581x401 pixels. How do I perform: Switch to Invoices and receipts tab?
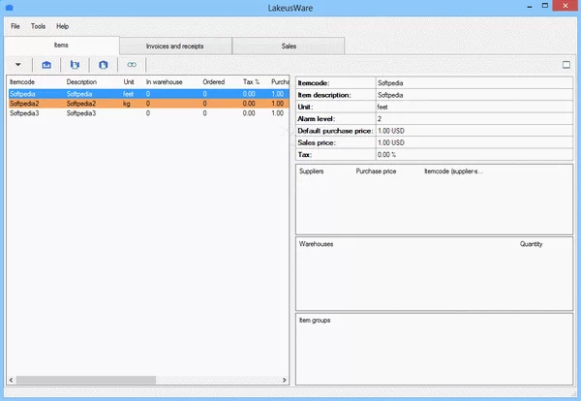pos(175,46)
